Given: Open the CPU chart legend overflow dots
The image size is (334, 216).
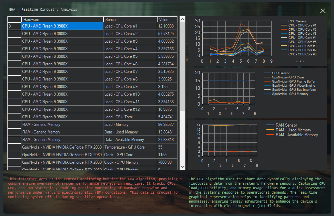Looking at the screenshot, I should (x=300, y=61).
